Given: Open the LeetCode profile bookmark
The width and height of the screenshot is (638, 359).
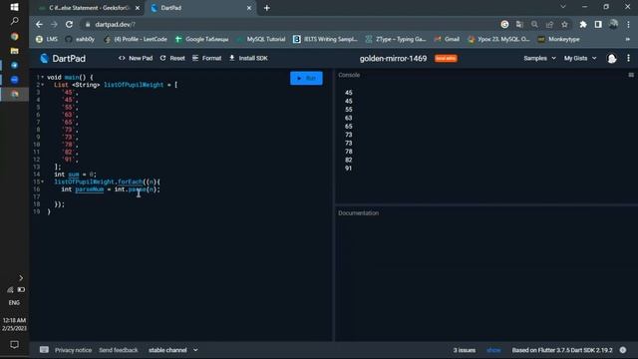Looking at the screenshot, I should (136, 39).
